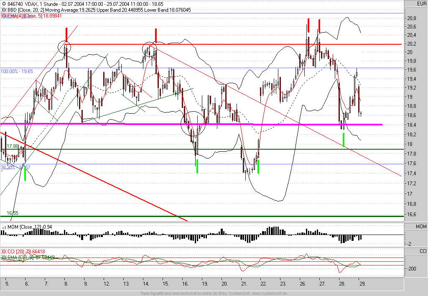The width and height of the screenshot is (428, 296).
Task: Select the red resistance line at 20.2
Action: pyautogui.click(x=233, y=44)
